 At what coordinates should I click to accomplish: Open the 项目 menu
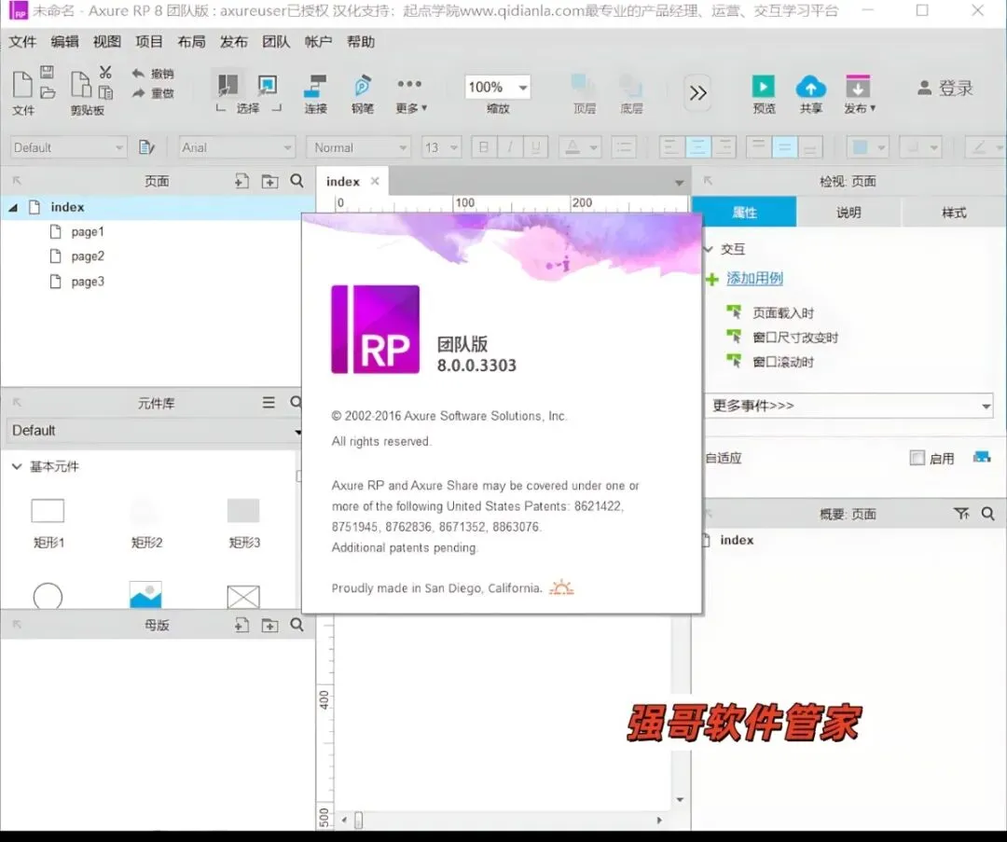click(x=149, y=42)
